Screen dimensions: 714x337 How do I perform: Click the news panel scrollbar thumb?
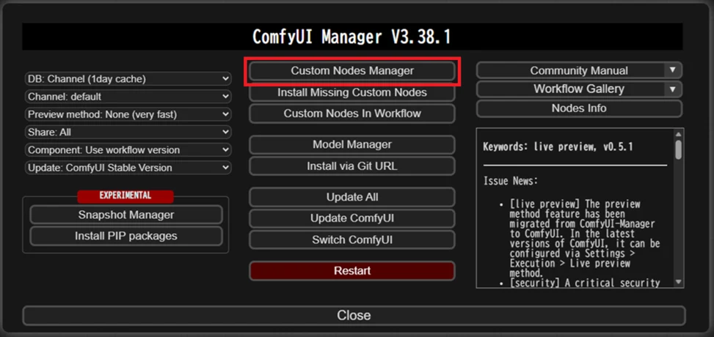679,149
